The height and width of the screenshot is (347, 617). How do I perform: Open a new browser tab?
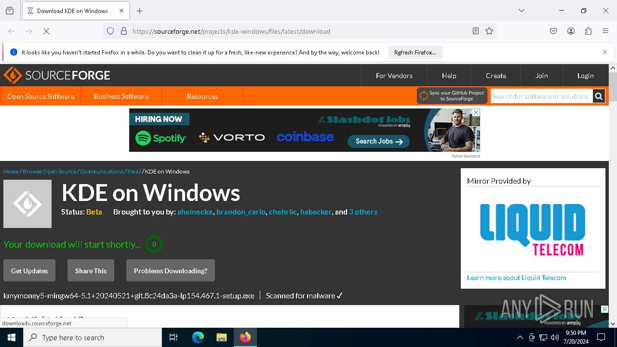click(140, 11)
